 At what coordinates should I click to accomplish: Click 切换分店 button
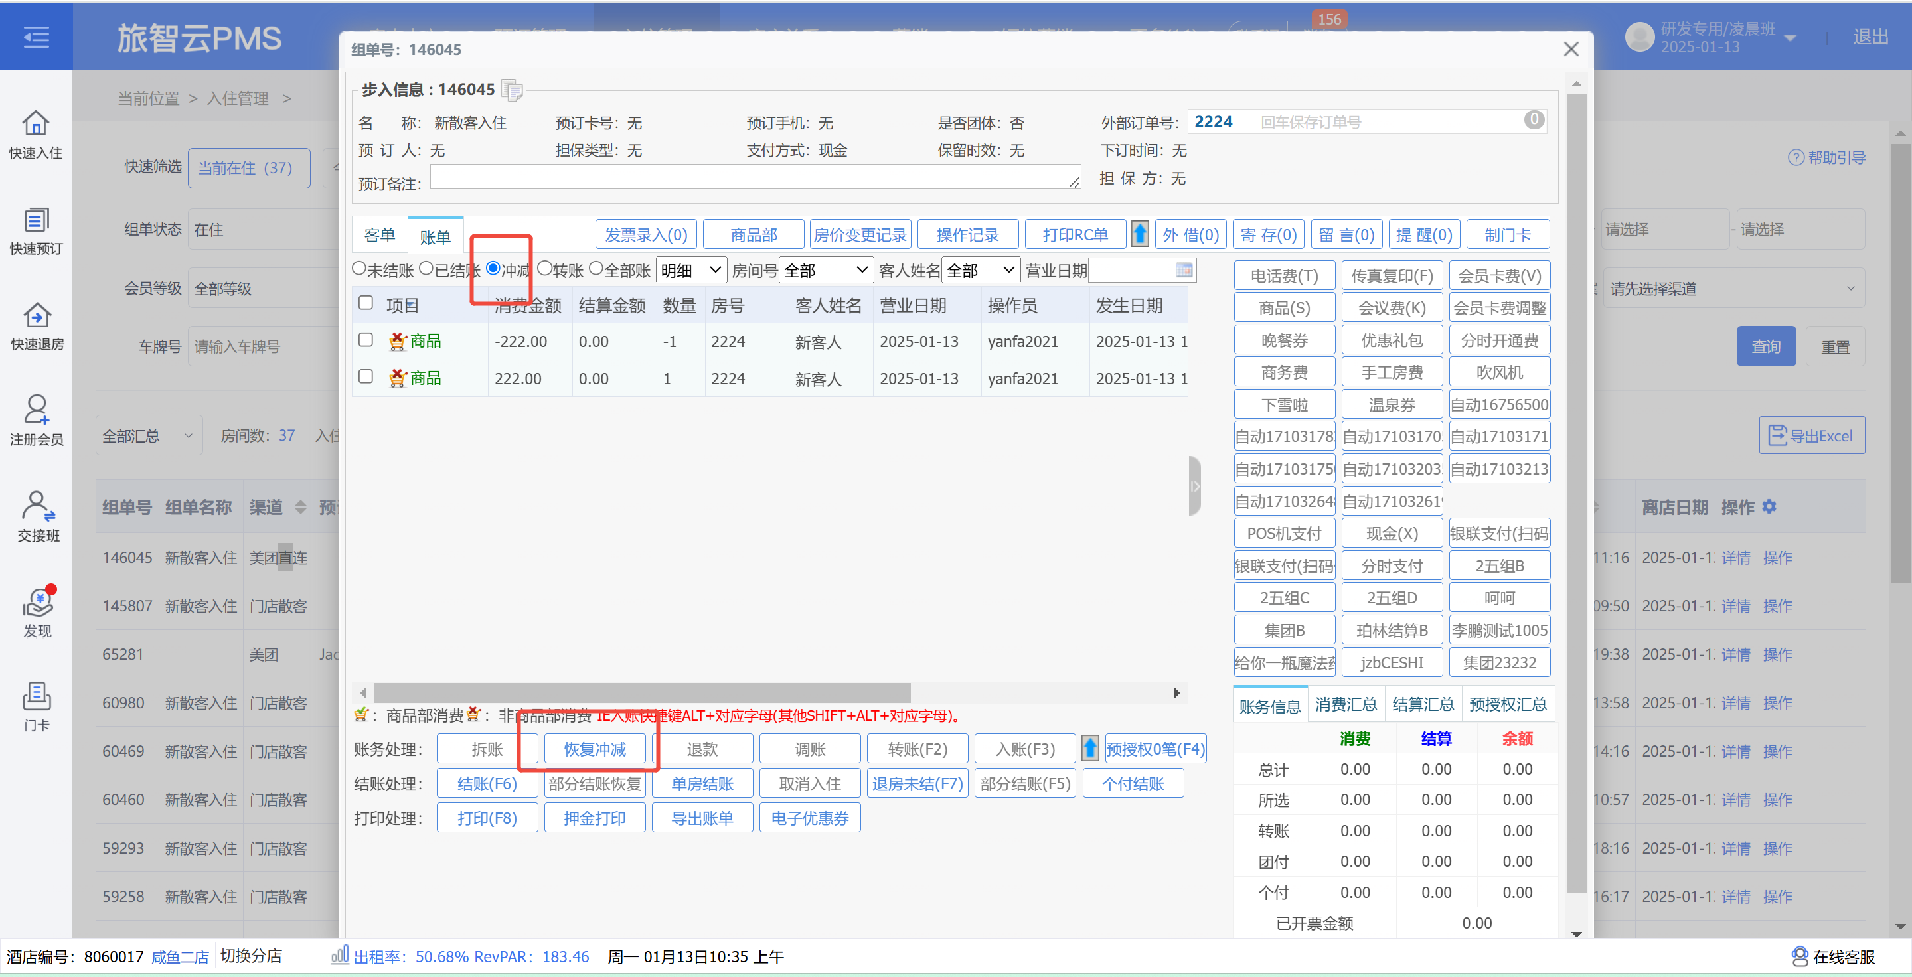(251, 956)
